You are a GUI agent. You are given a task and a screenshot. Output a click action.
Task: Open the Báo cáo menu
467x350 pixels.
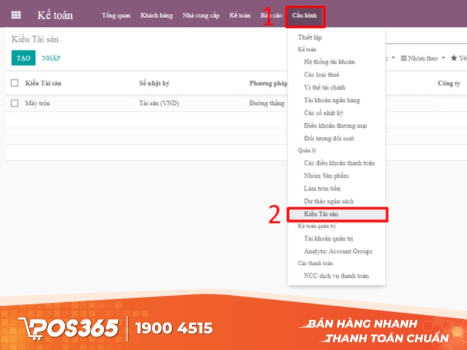pyautogui.click(x=271, y=16)
